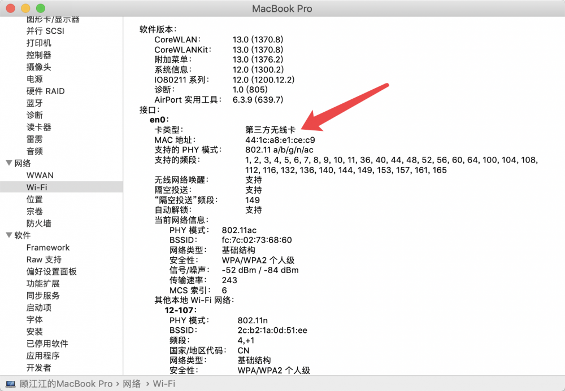Click the 12-107 network heading
This screenshot has height=391, width=565.
(x=181, y=310)
